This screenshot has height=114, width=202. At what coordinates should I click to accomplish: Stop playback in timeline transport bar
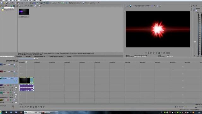[x=33, y=107]
